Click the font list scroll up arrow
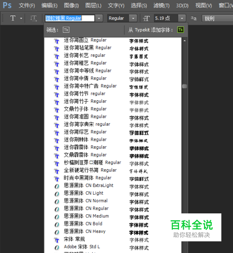The height and width of the screenshot is (253, 233). tap(185, 41)
